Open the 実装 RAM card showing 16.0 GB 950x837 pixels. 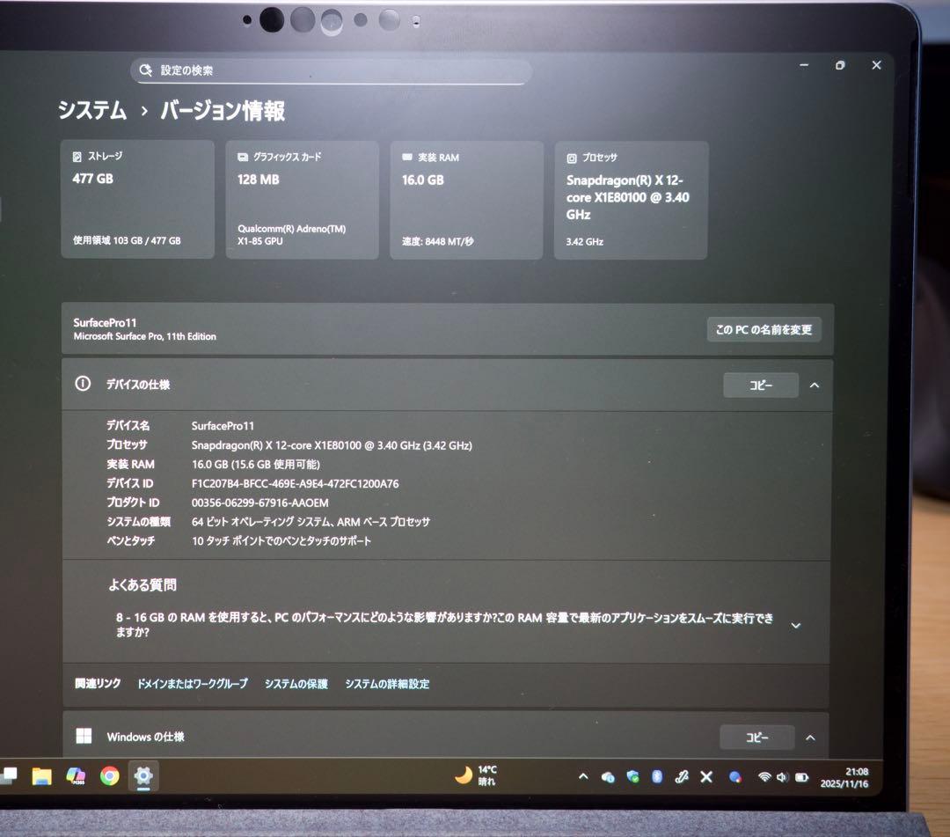click(465, 198)
